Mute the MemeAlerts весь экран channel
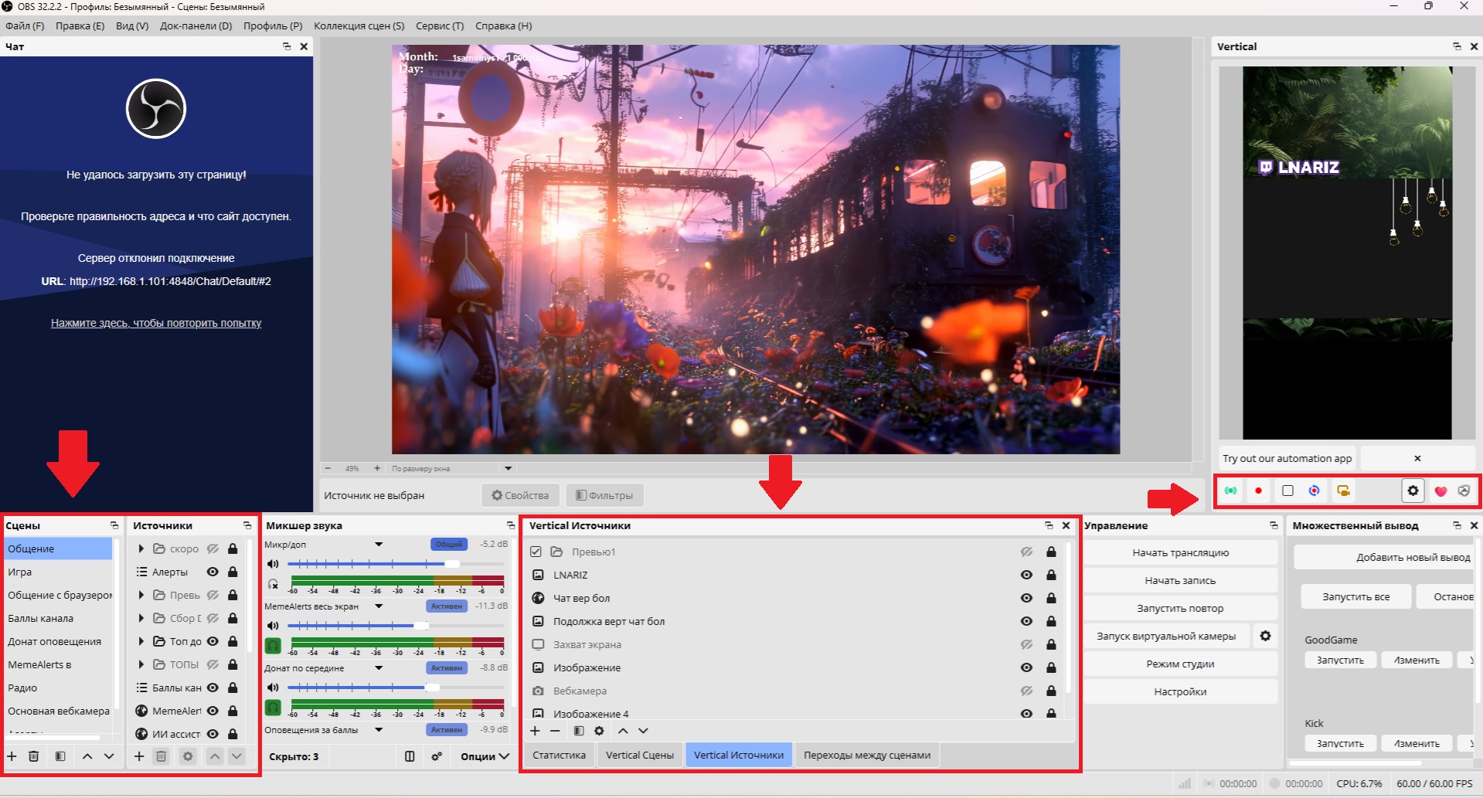The width and height of the screenshot is (1483, 798). pos(273,626)
